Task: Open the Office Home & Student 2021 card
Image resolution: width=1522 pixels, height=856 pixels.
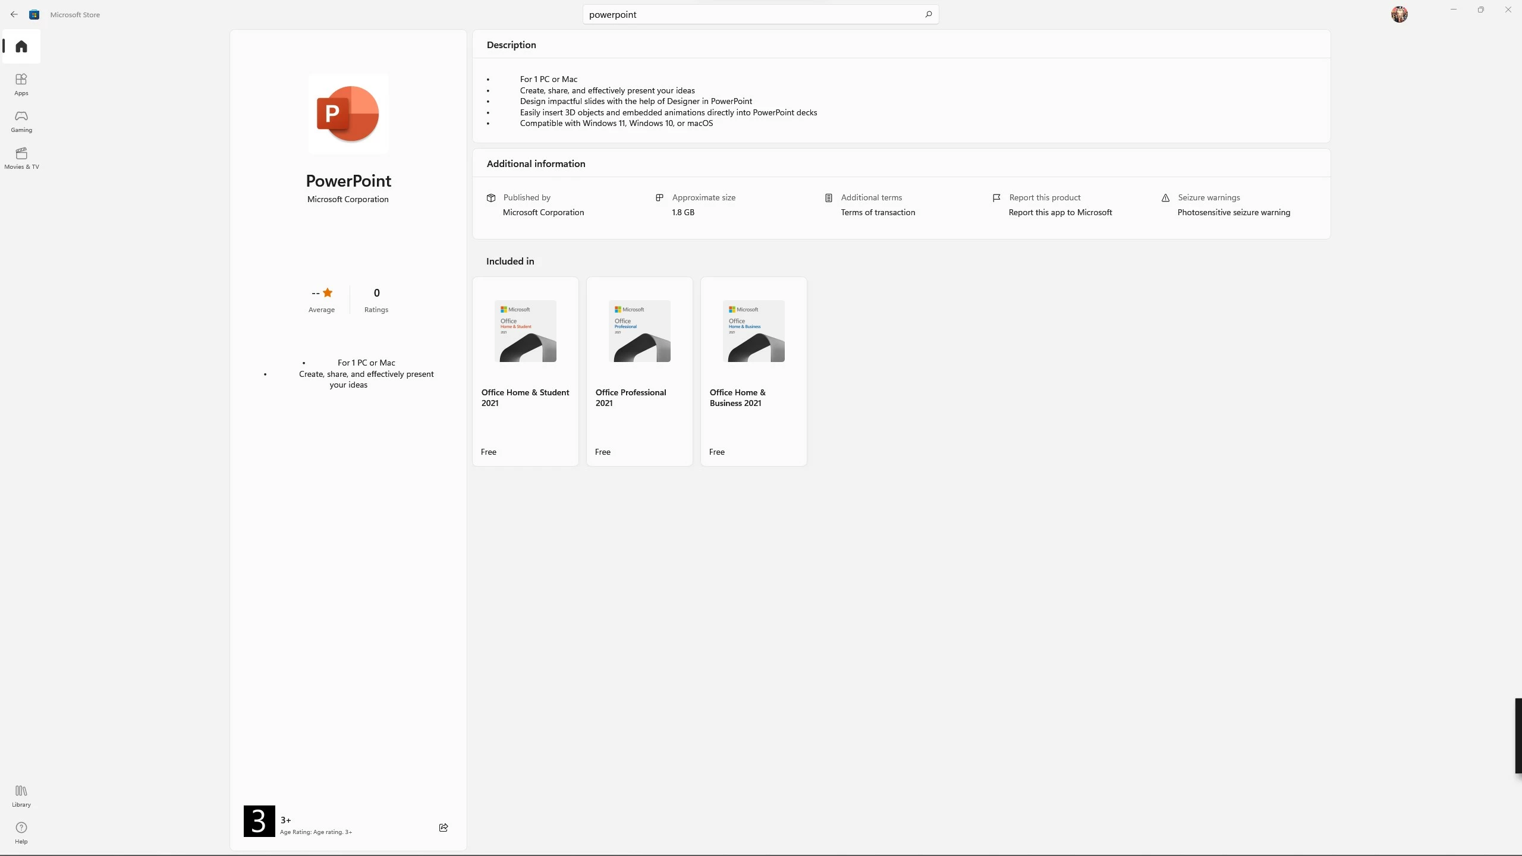Action: (526, 371)
